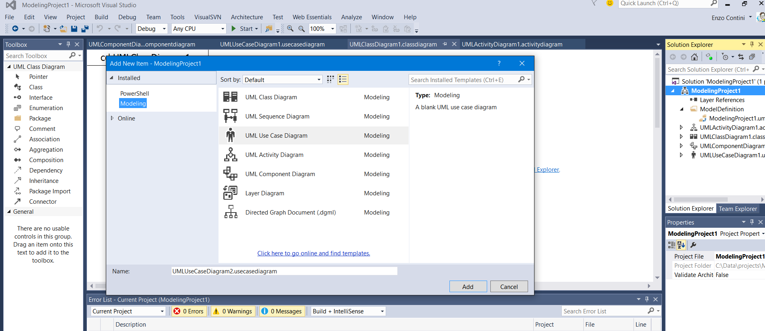
Task: Switch to UMLUseCaseDiagram1.usecasediagram tab
Action: [272, 44]
